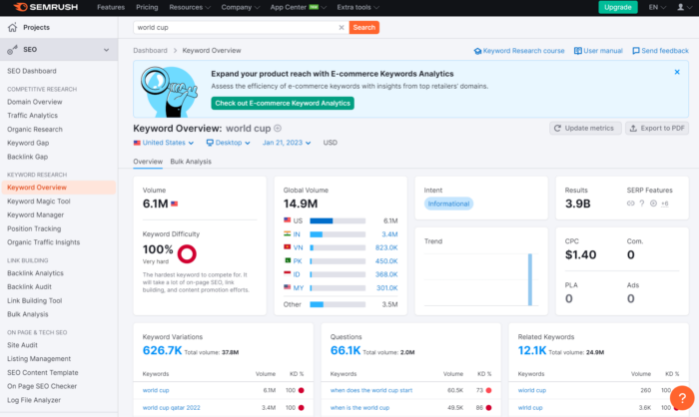The image size is (699, 417).
Task: Open the EN language selector
Action: pos(657,7)
